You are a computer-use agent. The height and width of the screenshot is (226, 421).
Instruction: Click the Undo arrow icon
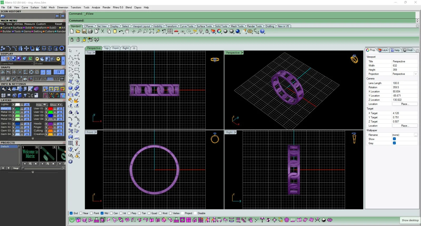pos(121,31)
